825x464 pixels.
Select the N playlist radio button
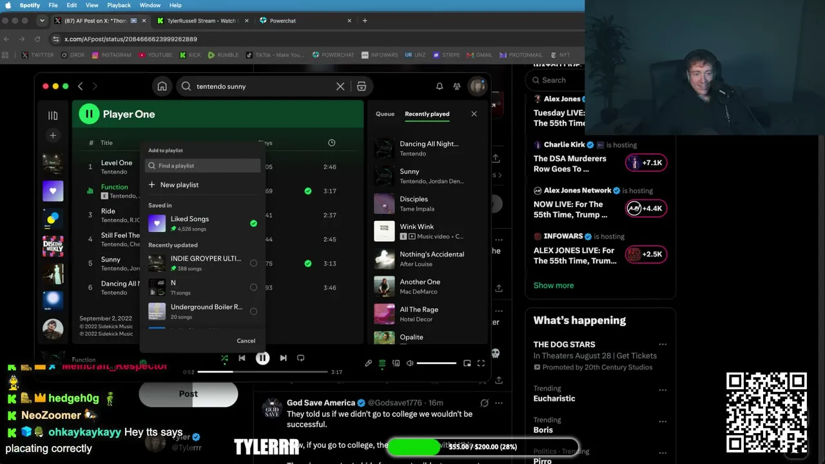click(253, 287)
